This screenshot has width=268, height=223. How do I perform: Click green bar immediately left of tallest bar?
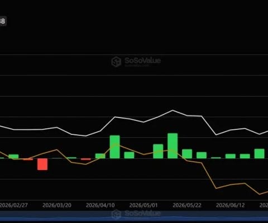point(158,151)
